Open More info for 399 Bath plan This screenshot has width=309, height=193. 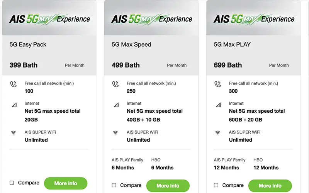pos(66,183)
